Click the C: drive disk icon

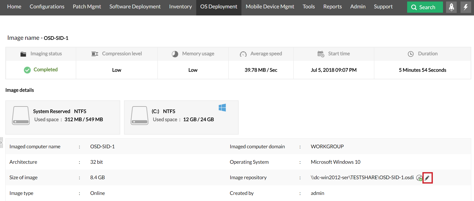tap(139, 116)
